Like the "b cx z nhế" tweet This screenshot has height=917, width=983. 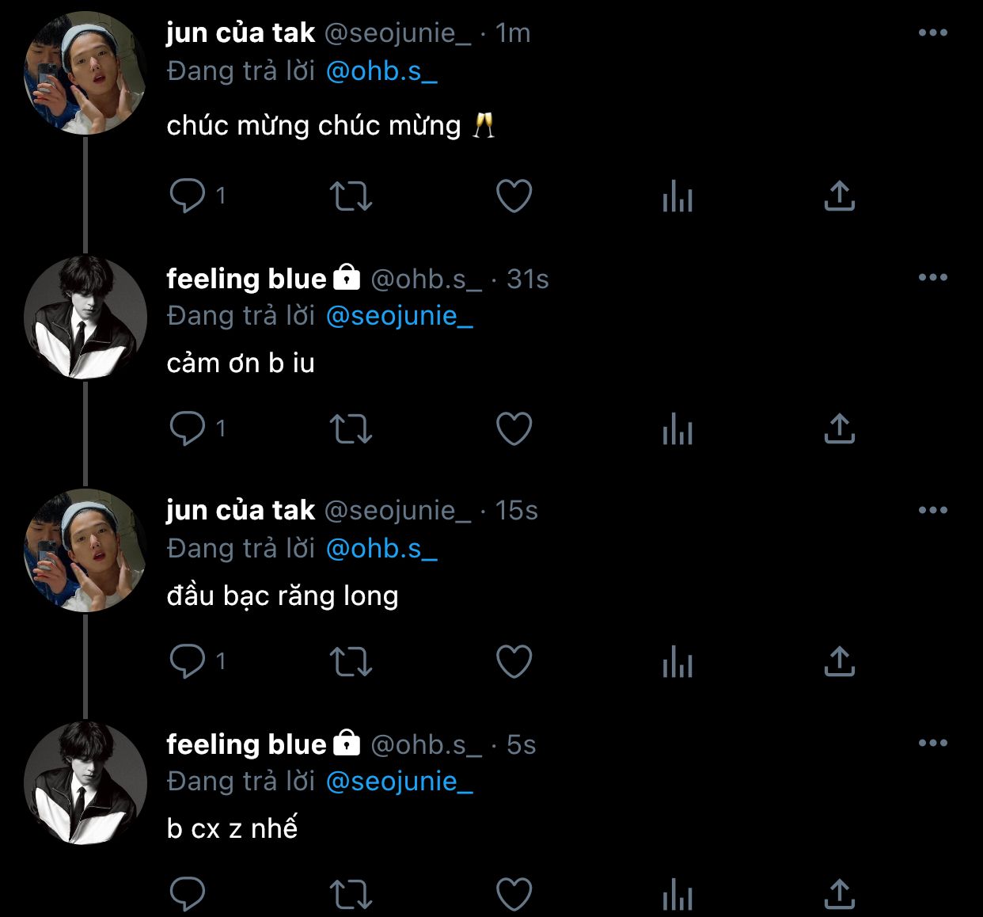514,894
